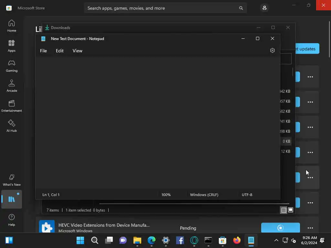Open Entertainment section in Microsoft Store

[12, 106]
